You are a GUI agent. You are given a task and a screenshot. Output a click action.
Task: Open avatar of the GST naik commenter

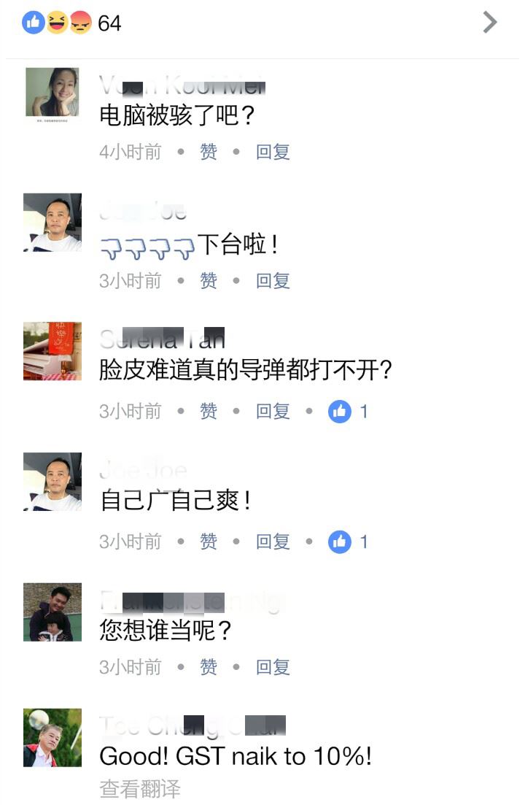[52, 738]
